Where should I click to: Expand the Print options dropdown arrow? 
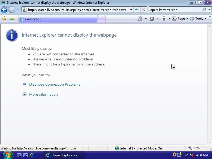[x=170, y=19]
